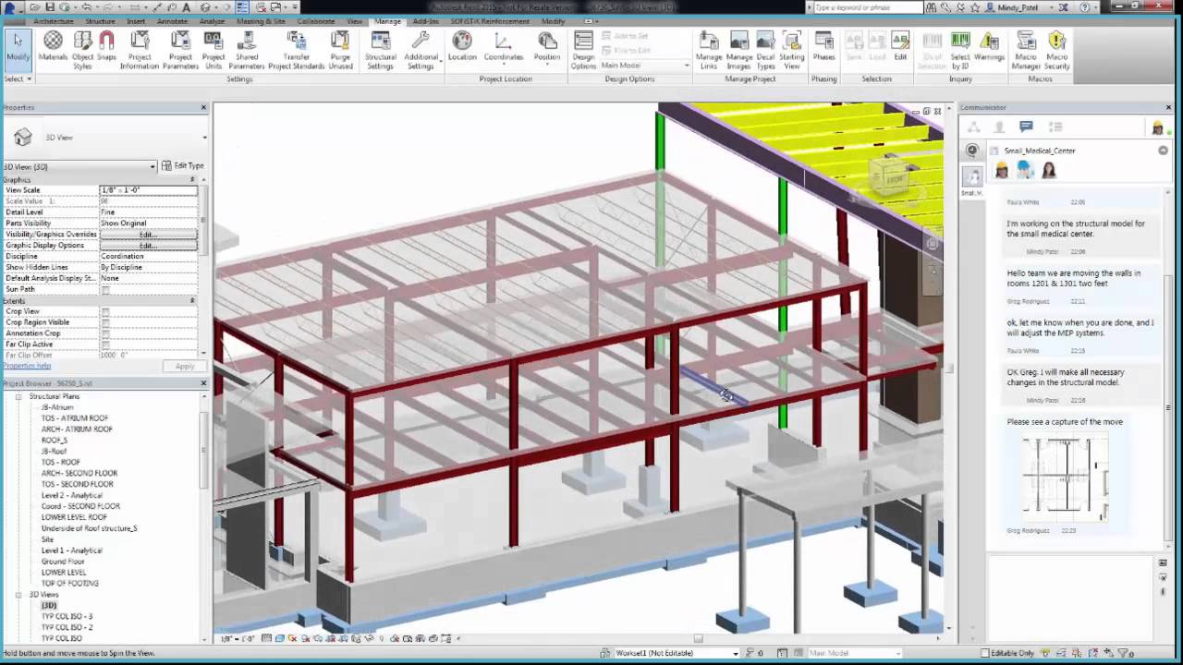The height and width of the screenshot is (665, 1183).
Task: Open Manage Images tool
Action: [739, 49]
